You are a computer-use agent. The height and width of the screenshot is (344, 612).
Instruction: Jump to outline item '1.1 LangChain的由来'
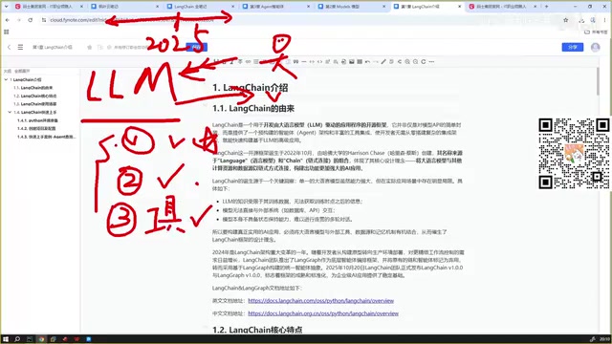tap(33, 88)
